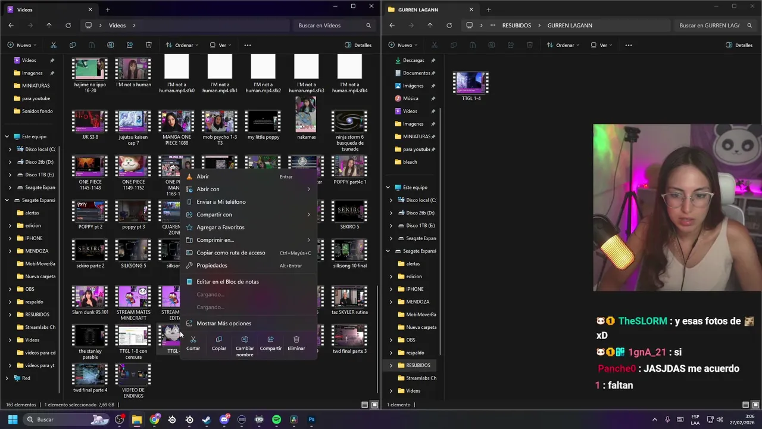
Task: Open Spotify from the taskbar
Action: point(276,419)
